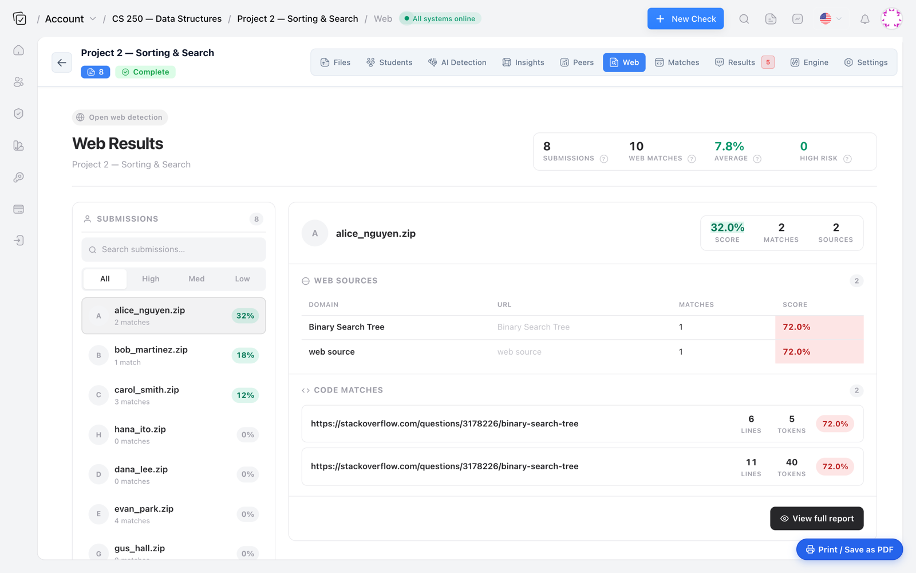
Task: Switch to the Insights tab
Action: click(523, 62)
